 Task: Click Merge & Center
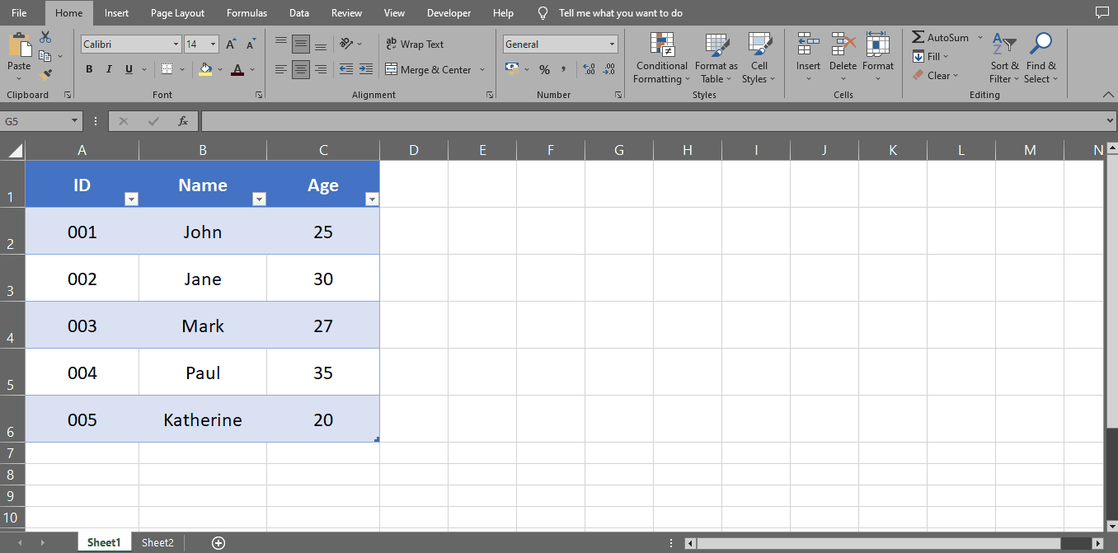point(430,69)
